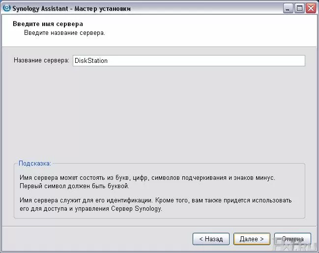Screen dimensions: 319x253
Task: Go back with the "< Назад" button
Action: pos(211,239)
